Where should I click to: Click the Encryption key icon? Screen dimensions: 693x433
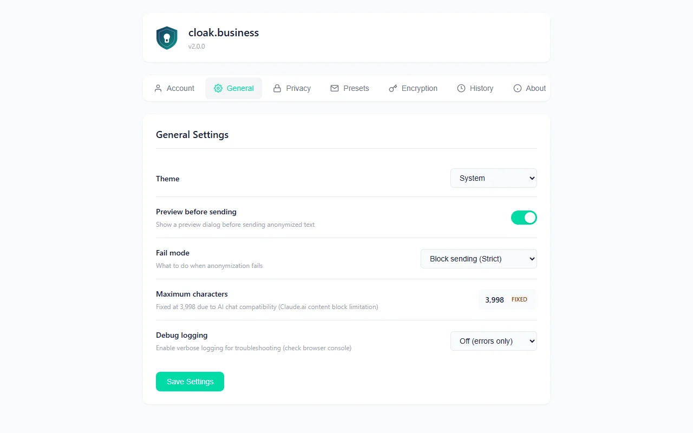[393, 88]
